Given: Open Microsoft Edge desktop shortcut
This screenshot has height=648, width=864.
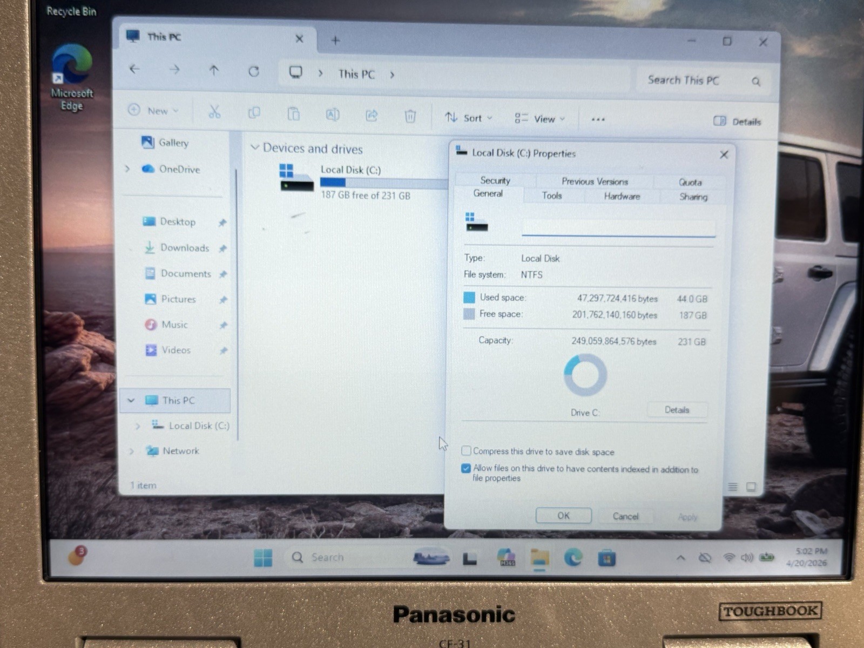Looking at the screenshot, I should point(72,77).
